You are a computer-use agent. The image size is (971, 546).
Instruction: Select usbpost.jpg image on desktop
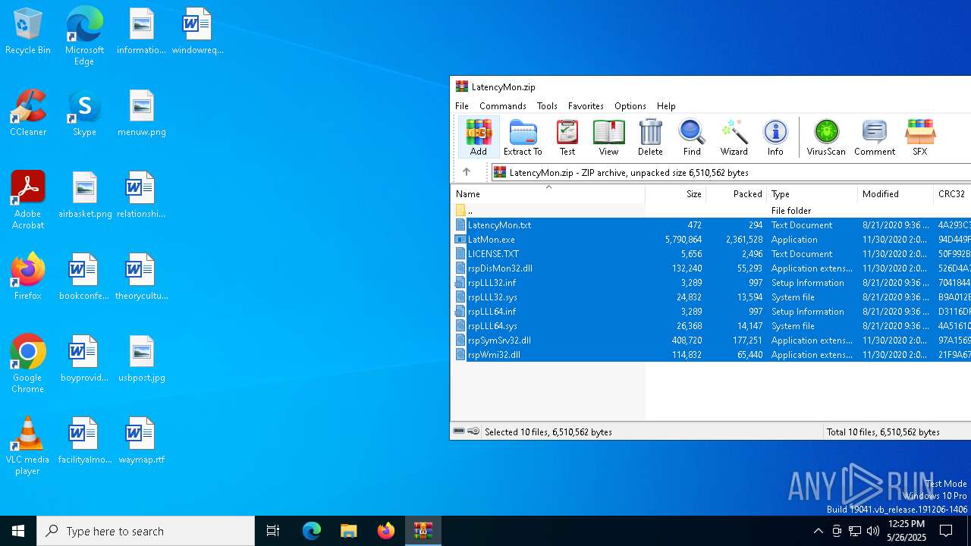141,359
